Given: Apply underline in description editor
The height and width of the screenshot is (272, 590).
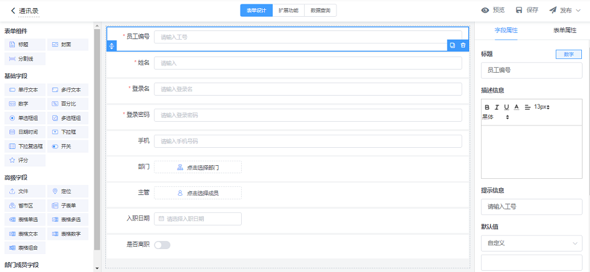Looking at the screenshot, I should click(507, 107).
